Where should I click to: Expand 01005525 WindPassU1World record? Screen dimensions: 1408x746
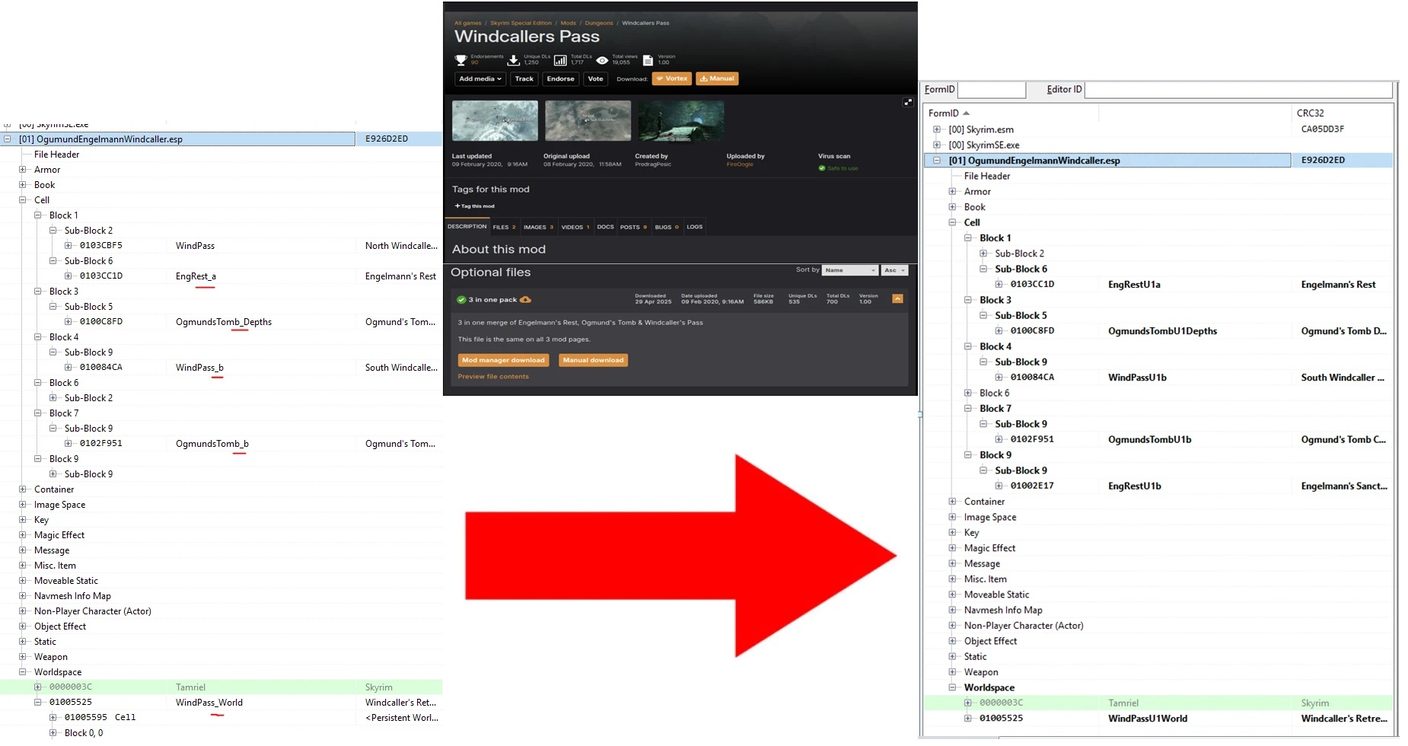click(x=968, y=718)
